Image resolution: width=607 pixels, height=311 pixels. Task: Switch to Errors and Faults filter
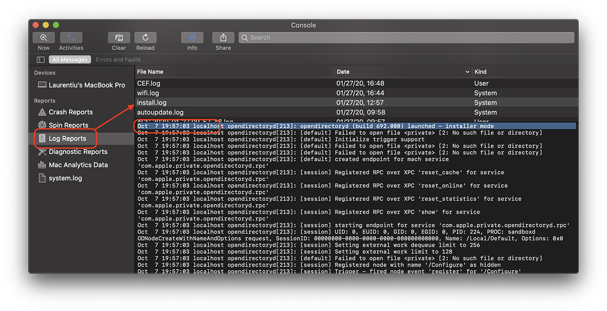(118, 60)
